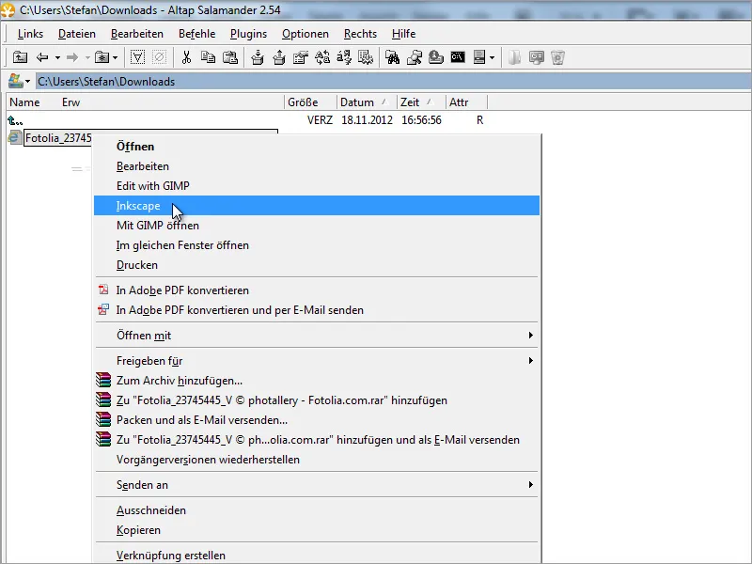
Task: Open the Befehle menu
Action: 196,34
